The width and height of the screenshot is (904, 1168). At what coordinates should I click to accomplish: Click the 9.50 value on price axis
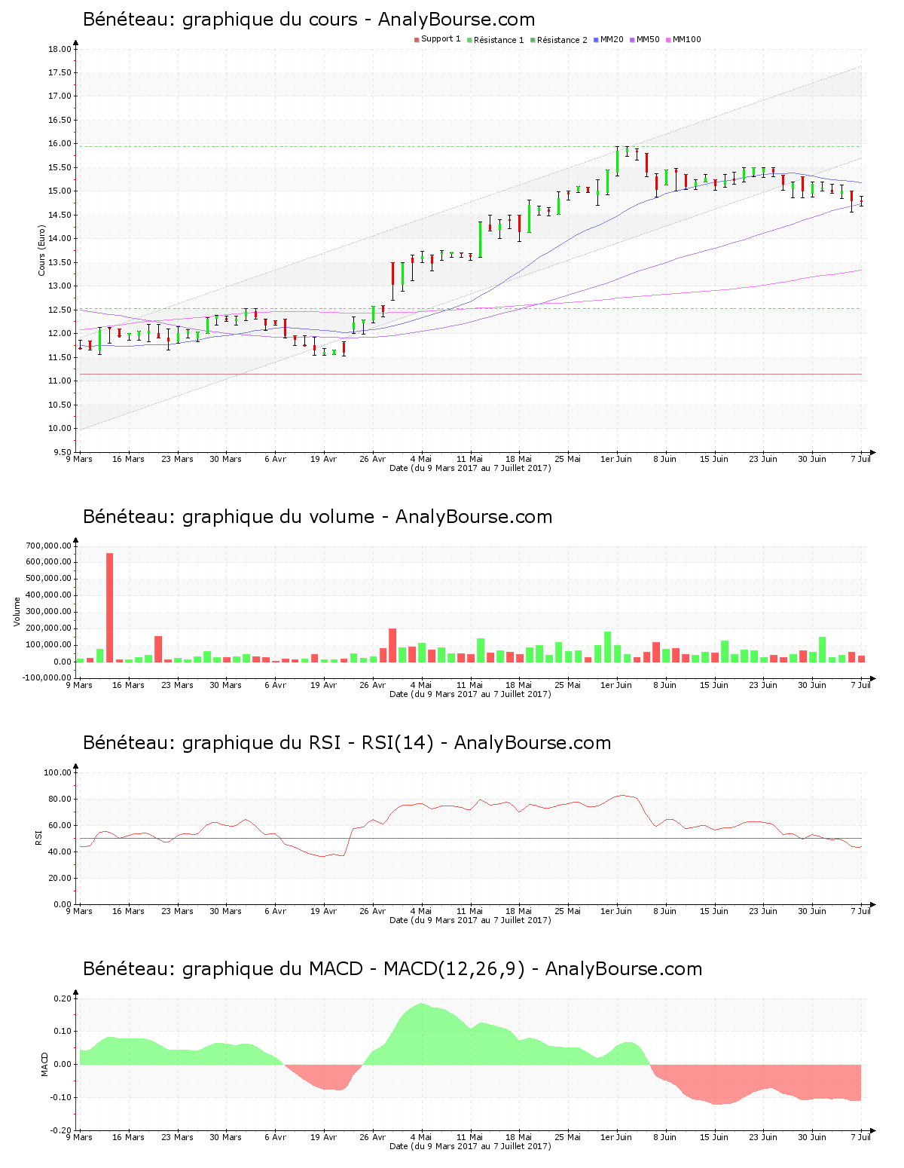(x=62, y=452)
